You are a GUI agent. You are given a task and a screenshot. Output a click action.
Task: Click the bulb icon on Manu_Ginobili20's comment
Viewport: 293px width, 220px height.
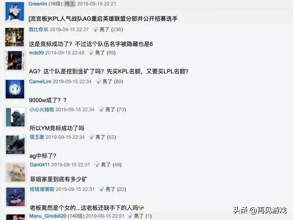130,216
